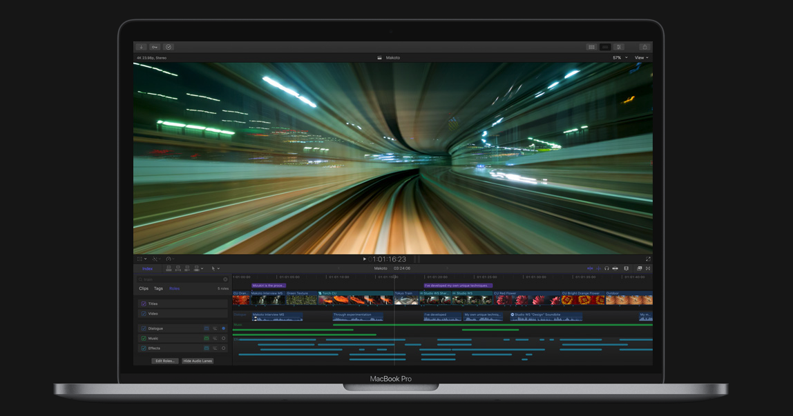Enter full screen viewer with arrows icon

click(x=648, y=259)
